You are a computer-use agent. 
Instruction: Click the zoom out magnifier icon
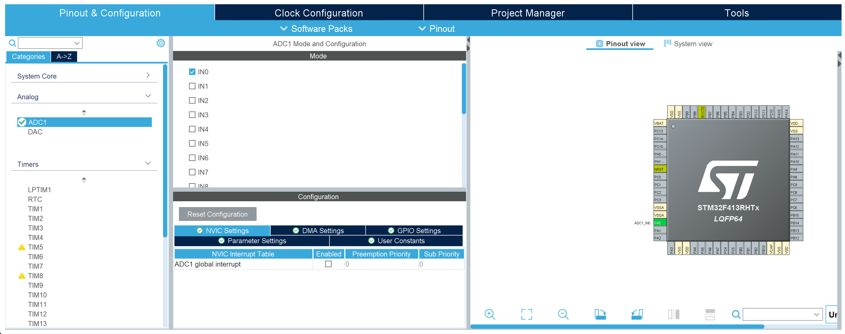(x=563, y=314)
